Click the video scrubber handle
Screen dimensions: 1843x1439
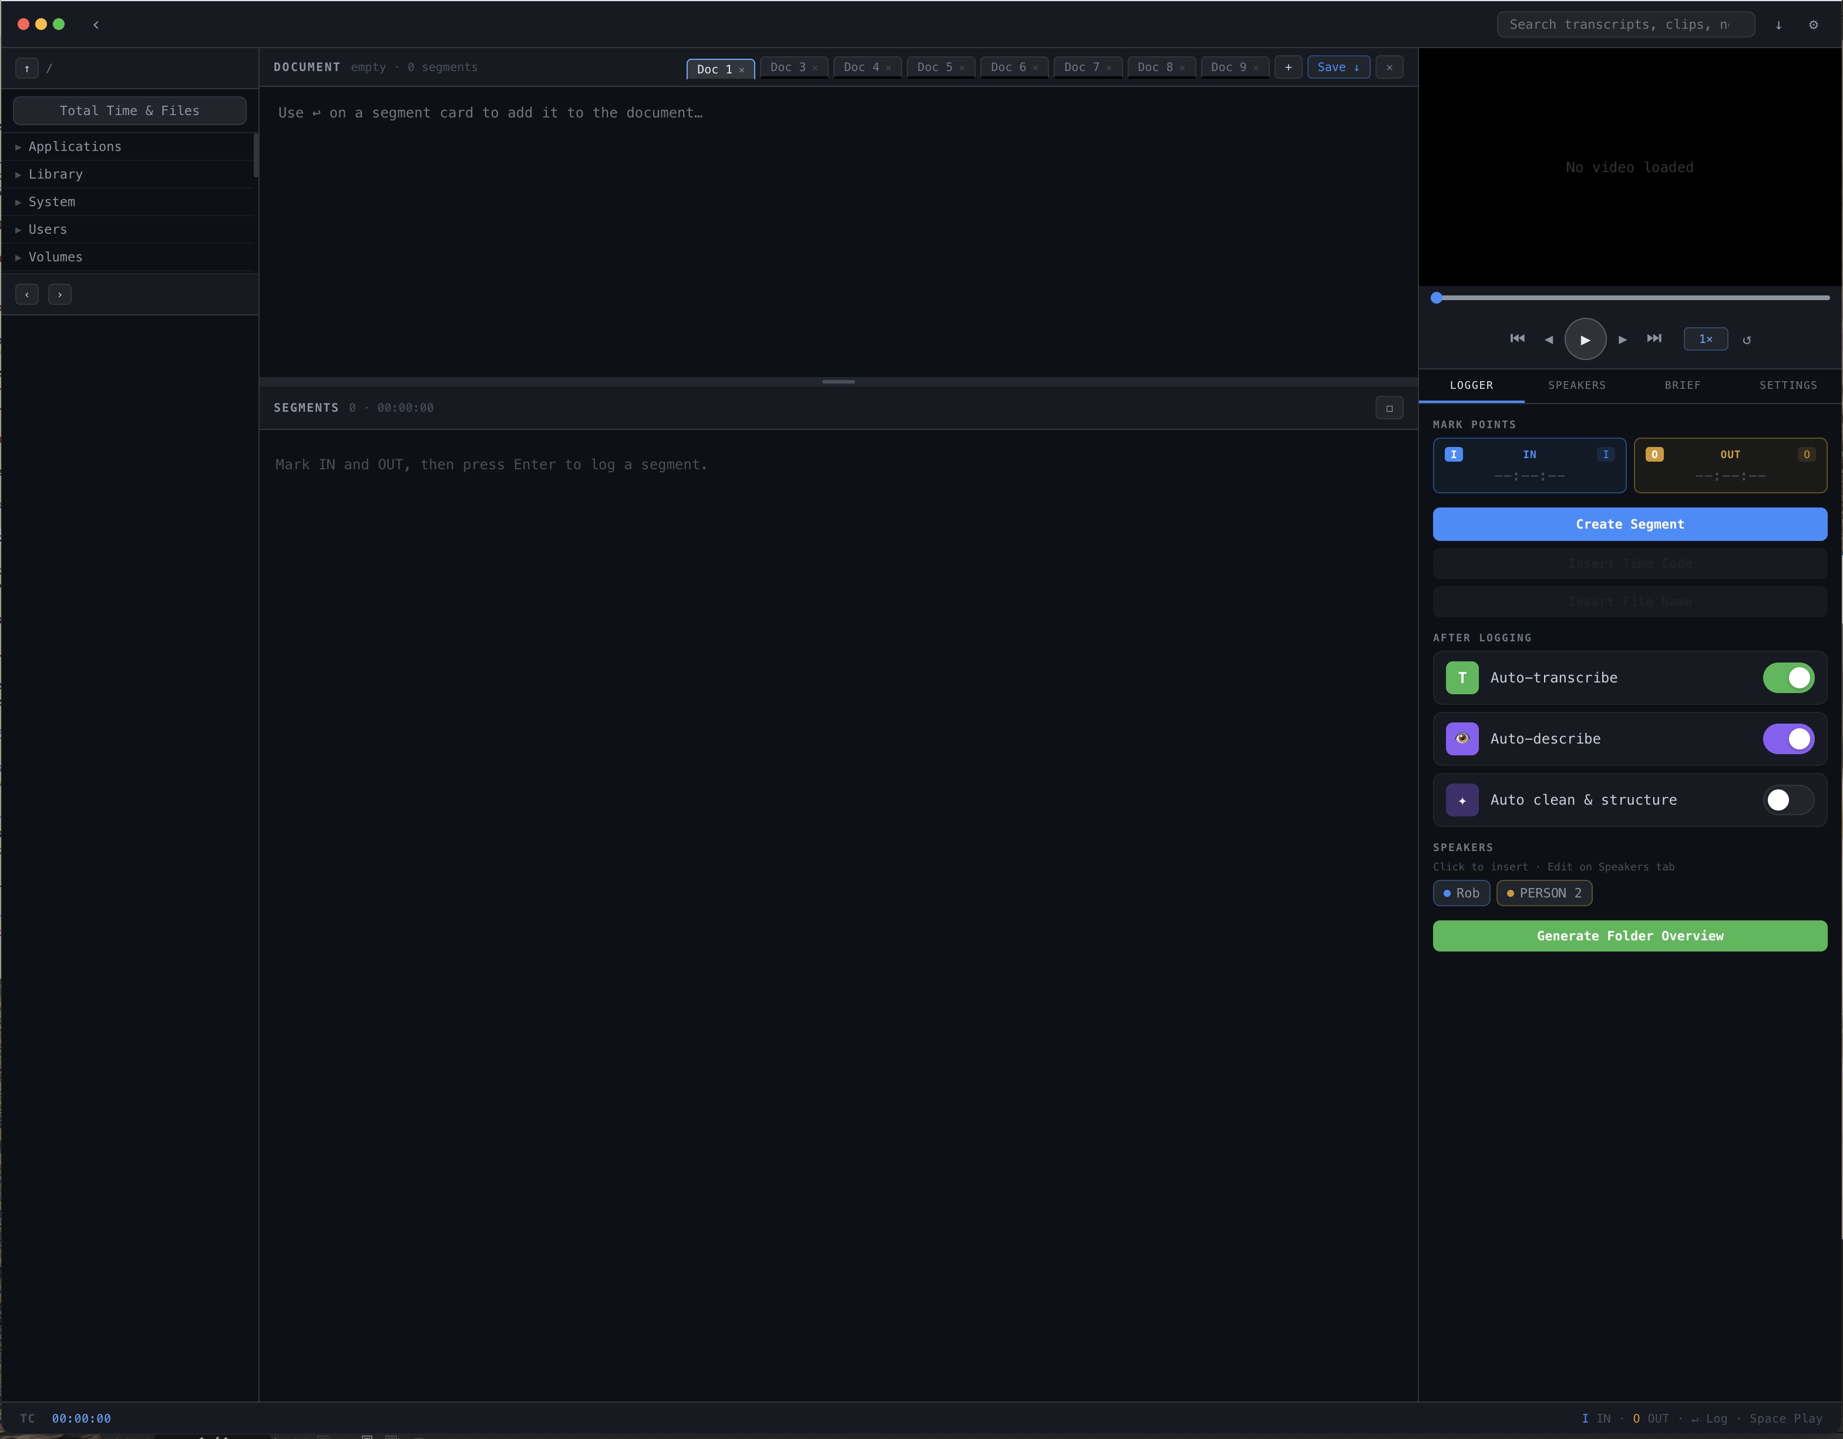(1436, 298)
